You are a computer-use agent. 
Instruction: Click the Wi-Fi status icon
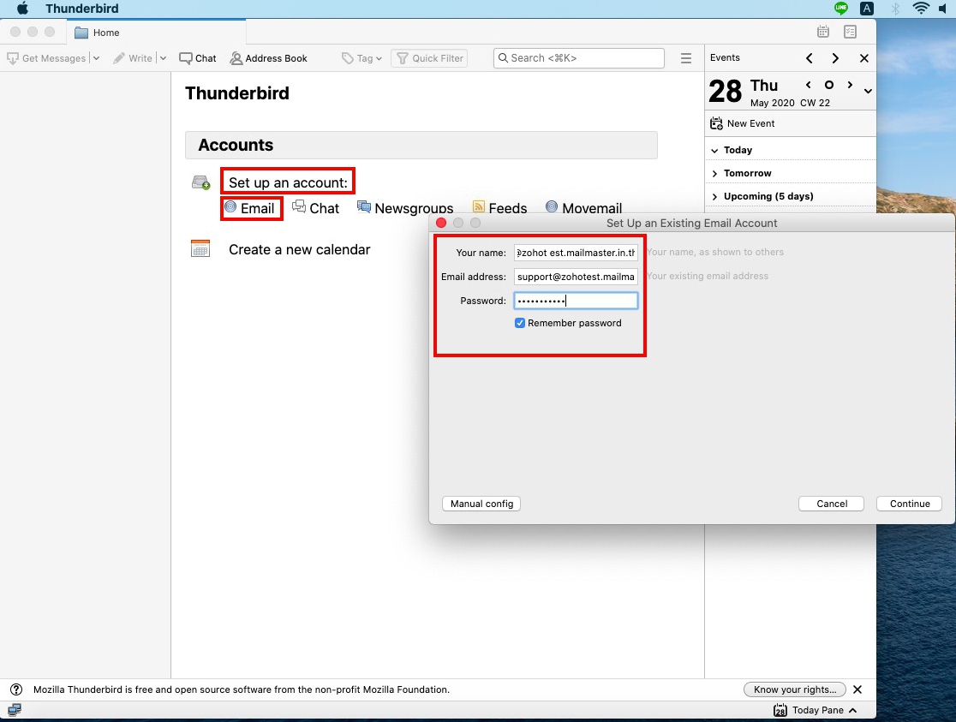pyautogui.click(x=921, y=8)
